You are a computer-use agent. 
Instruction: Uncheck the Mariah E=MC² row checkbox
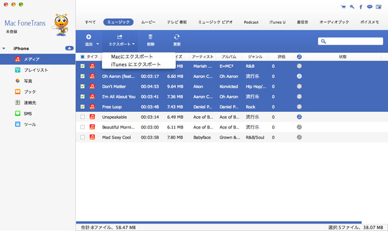pos(82,66)
